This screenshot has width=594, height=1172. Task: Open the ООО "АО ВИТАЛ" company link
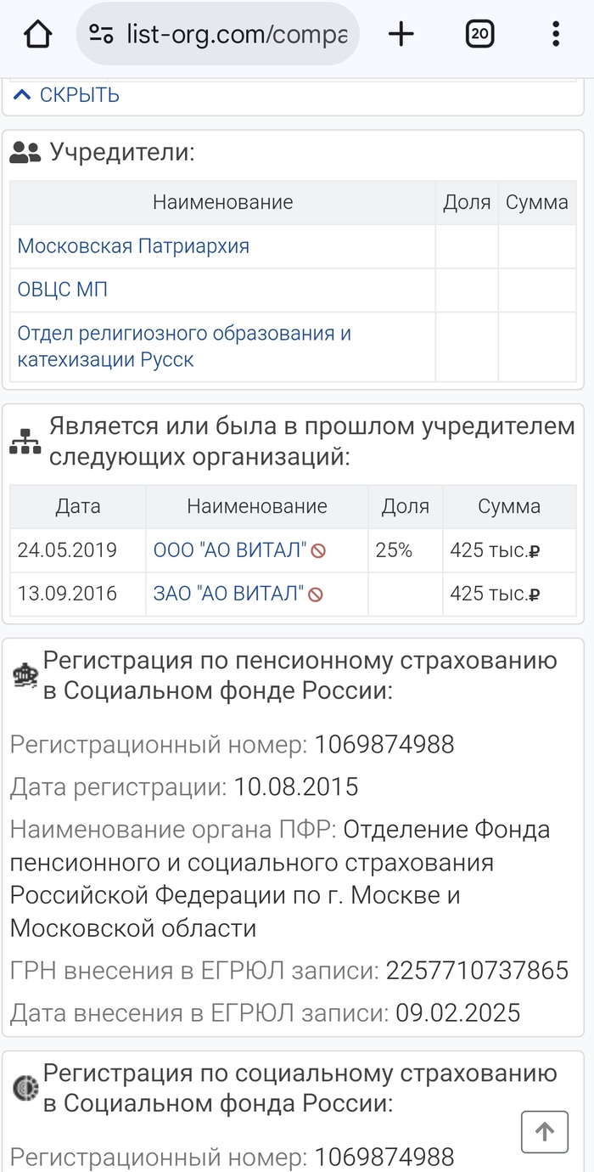pyautogui.click(x=230, y=550)
